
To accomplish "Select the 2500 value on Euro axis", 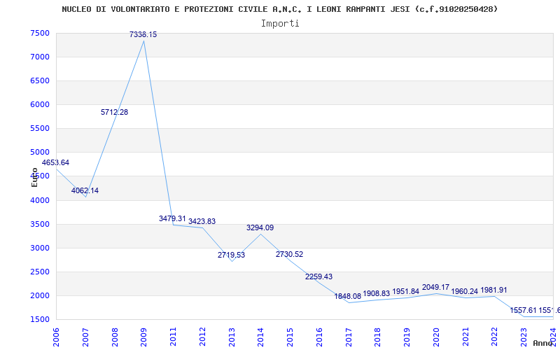I will coord(39,272).
